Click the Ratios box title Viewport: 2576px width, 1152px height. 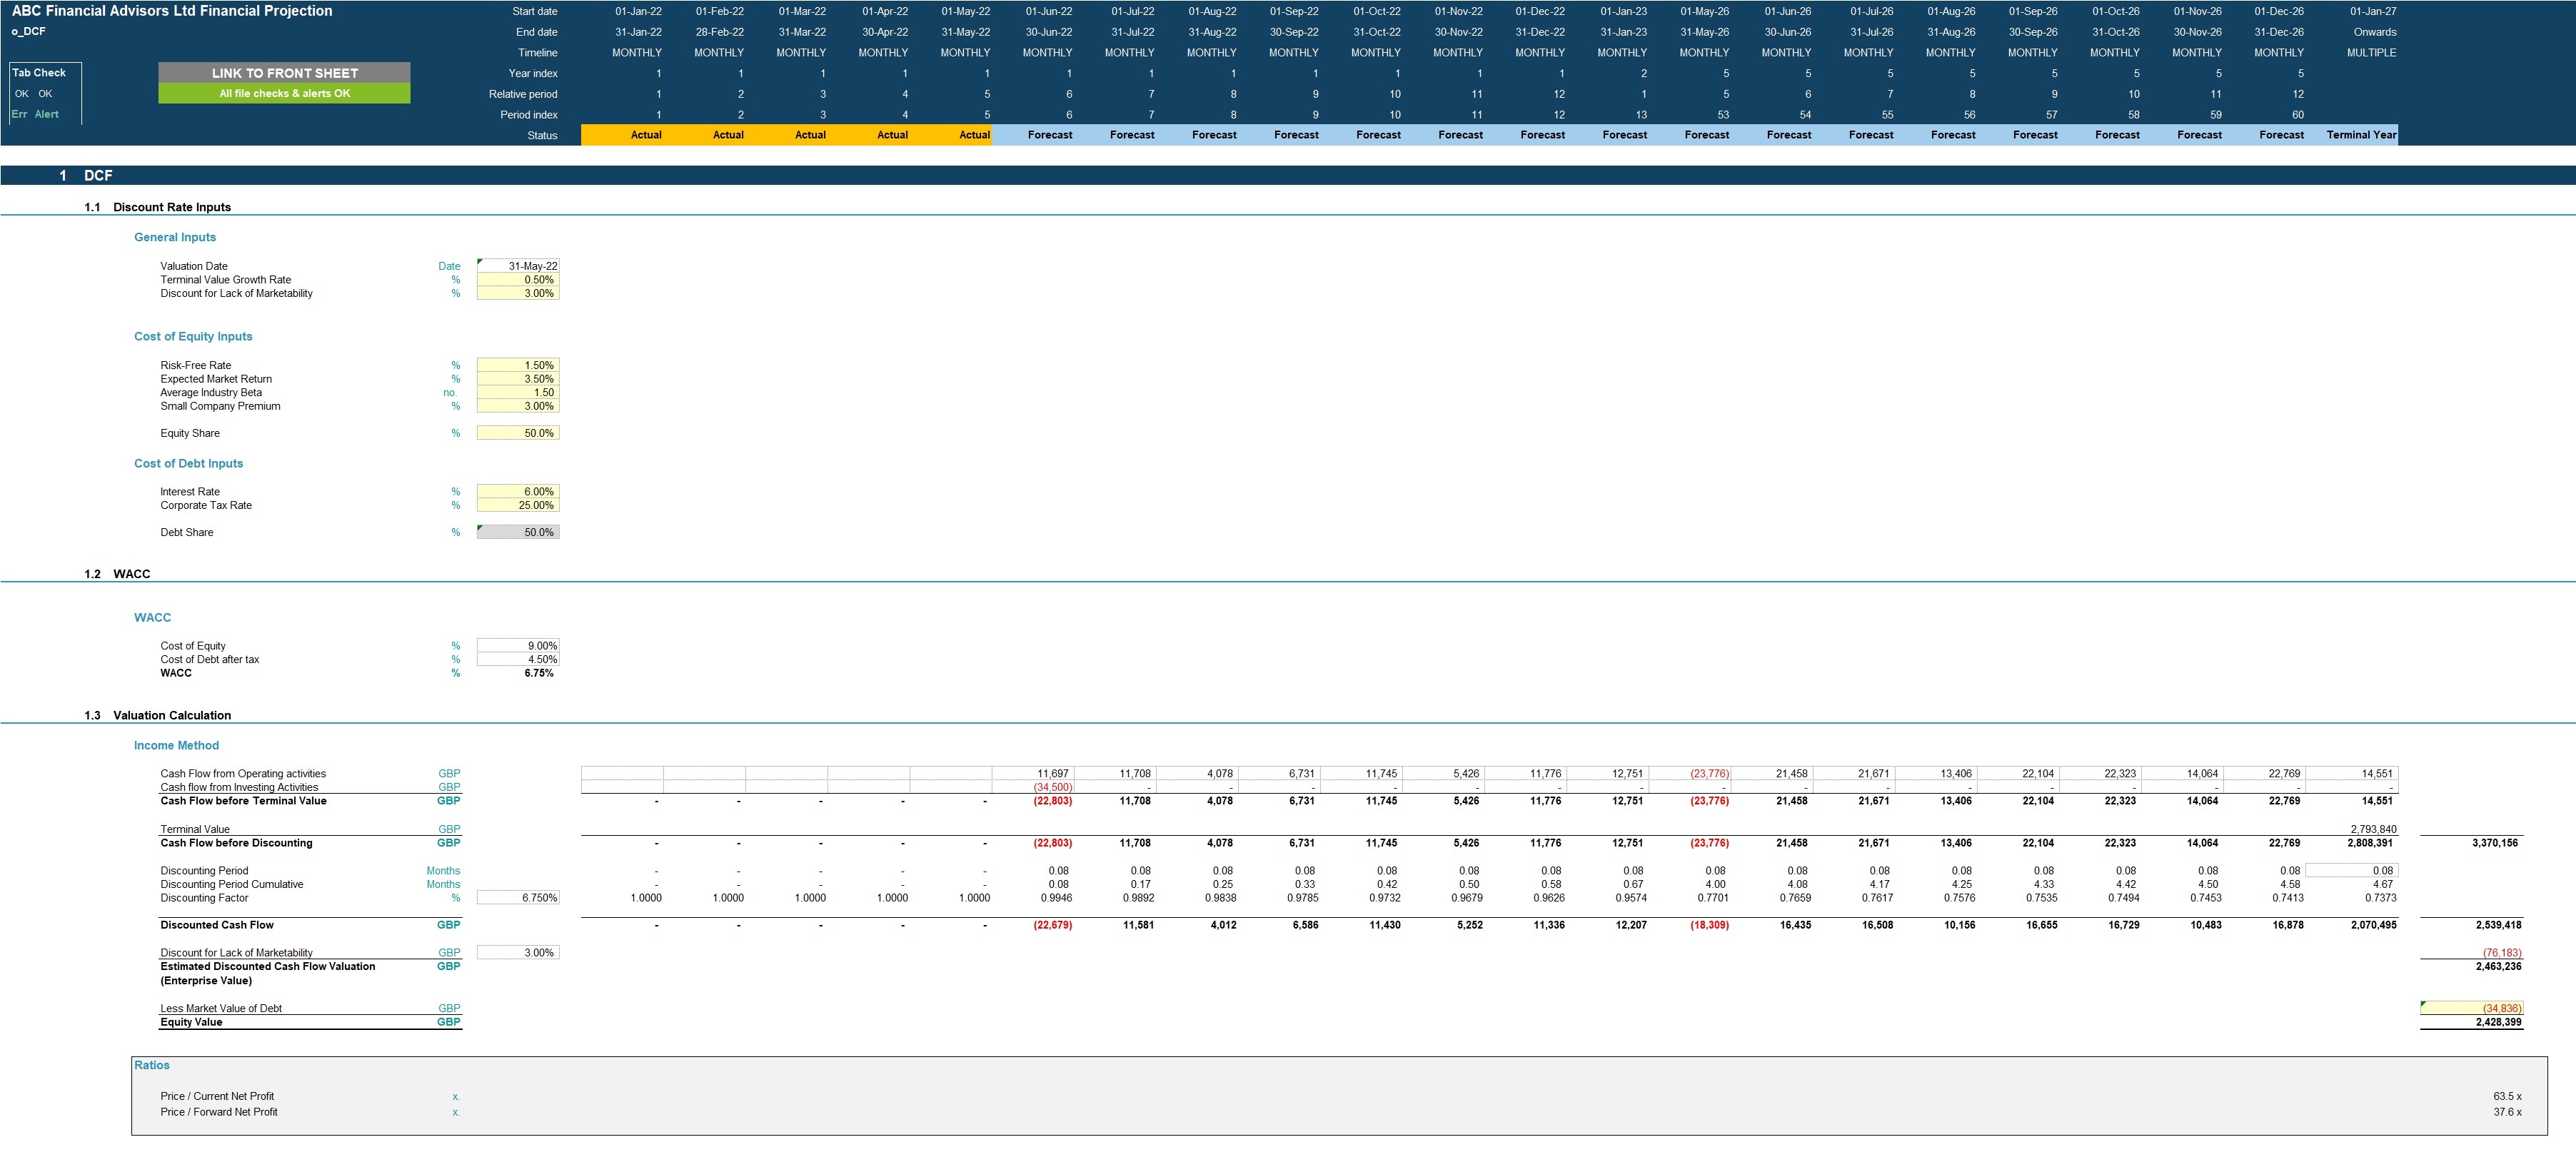point(152,1065)
